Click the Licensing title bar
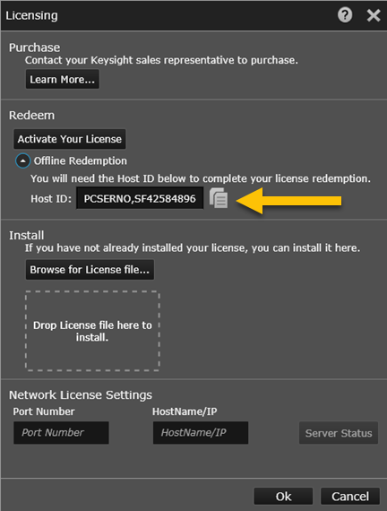Viewport: 387px width, 511px height. [x=193, y=15]
